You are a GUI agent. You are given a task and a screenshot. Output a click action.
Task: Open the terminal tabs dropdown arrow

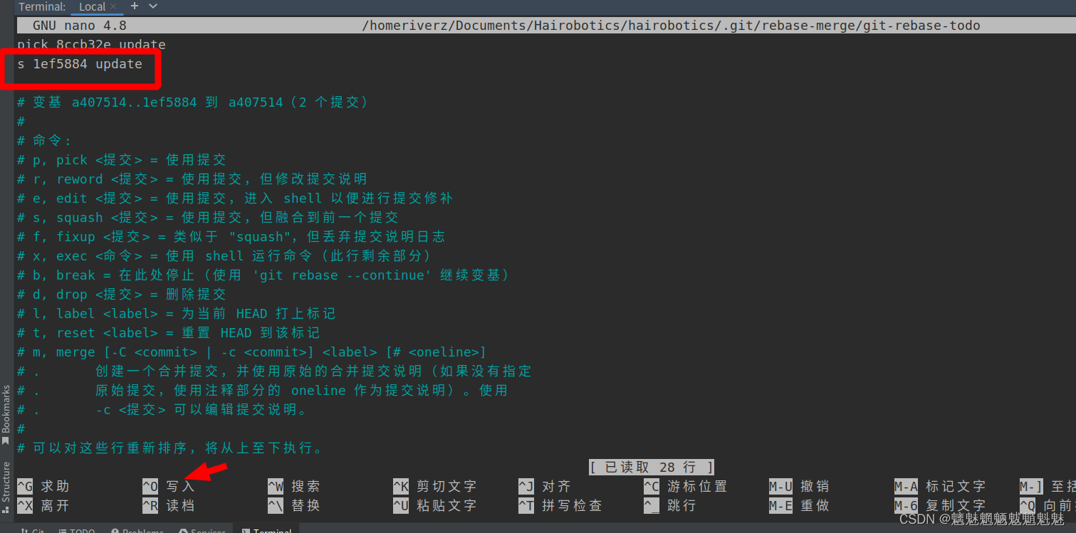pos(153,6)
